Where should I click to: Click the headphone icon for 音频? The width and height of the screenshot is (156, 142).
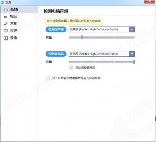(6, 10)
